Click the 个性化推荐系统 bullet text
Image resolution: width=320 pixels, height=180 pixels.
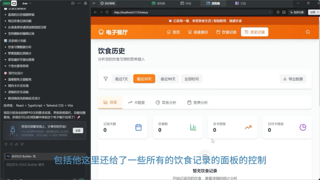(x=18, y=66)
